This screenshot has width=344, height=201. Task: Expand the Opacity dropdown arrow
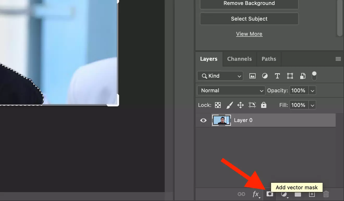312,90
